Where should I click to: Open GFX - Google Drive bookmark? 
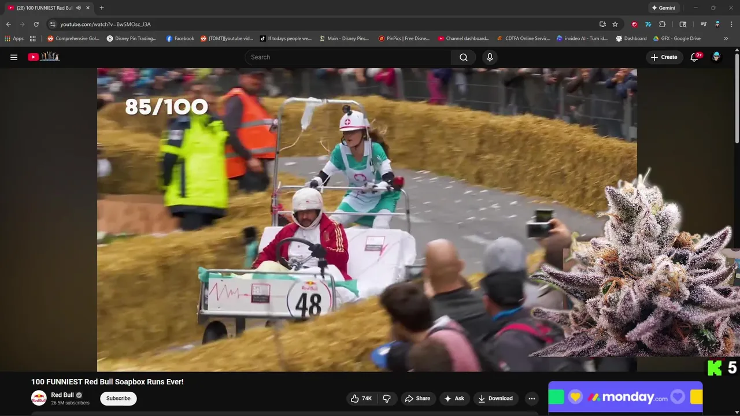[x=677, y=39]
